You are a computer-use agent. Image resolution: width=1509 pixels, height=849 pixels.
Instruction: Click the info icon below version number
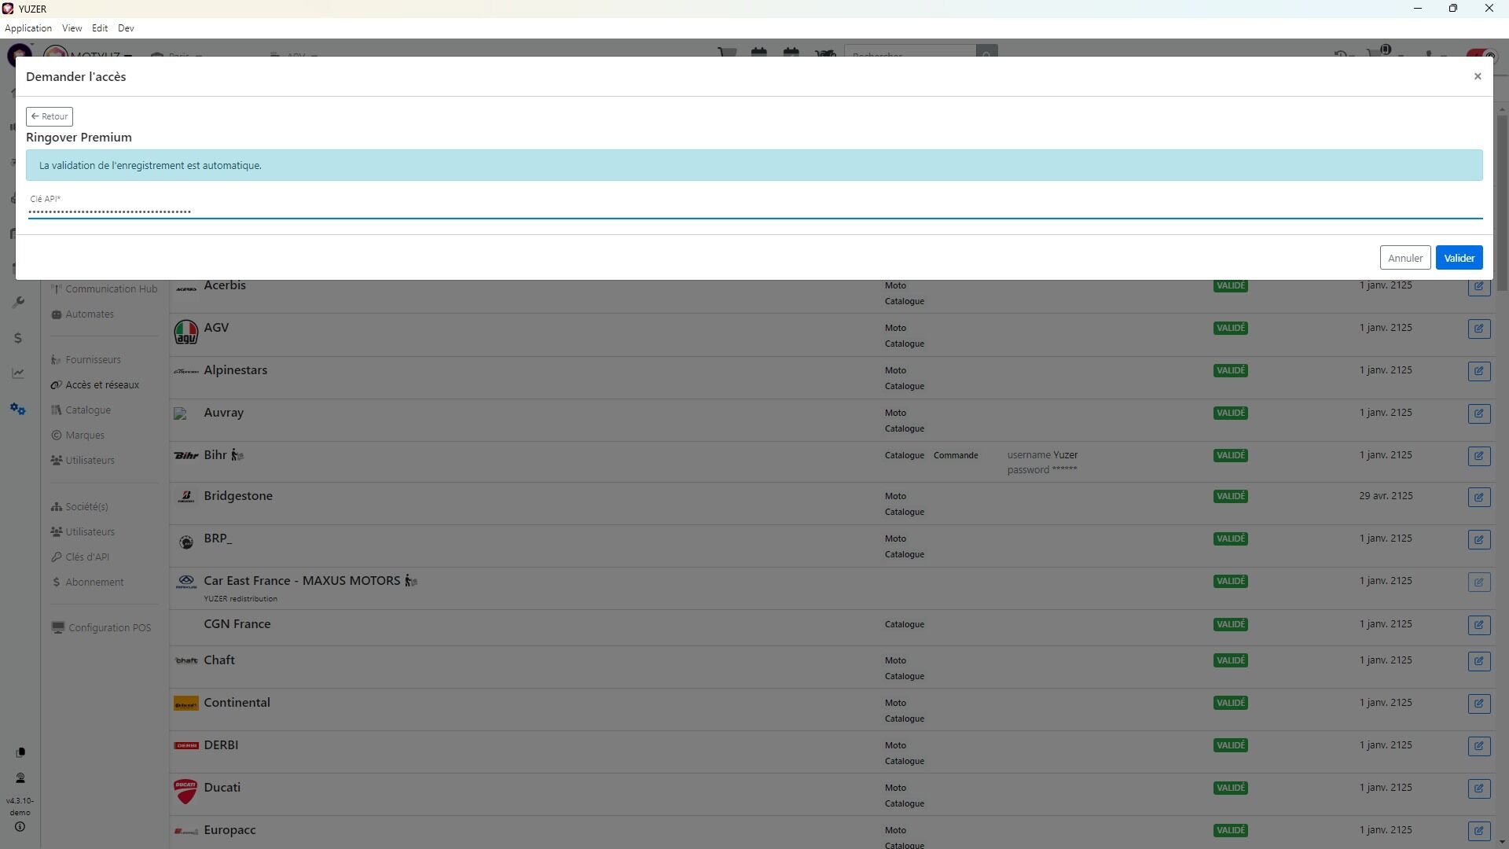click(20, 827)
